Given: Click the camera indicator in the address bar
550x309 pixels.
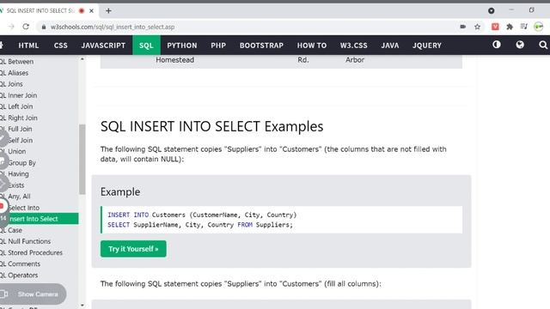Looking at the screenshot, I should coord(463,27).
